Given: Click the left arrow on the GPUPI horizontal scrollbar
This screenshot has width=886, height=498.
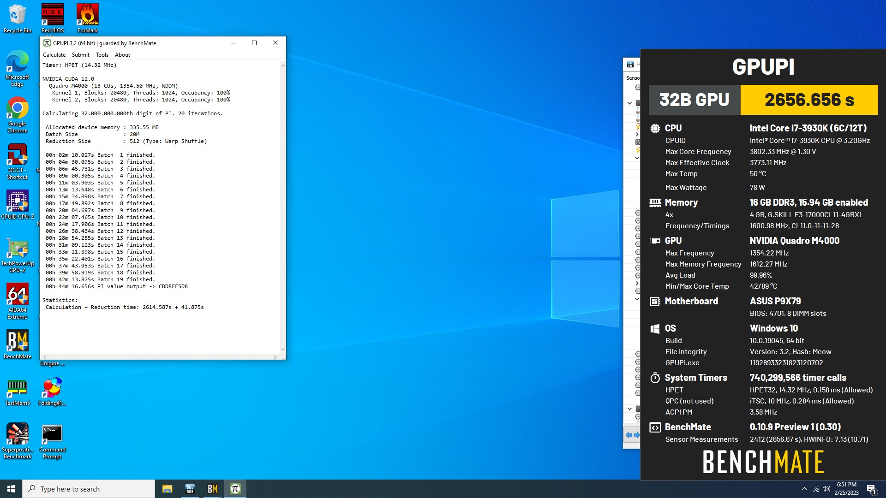Looking at the screenshot, I should 45,357.
